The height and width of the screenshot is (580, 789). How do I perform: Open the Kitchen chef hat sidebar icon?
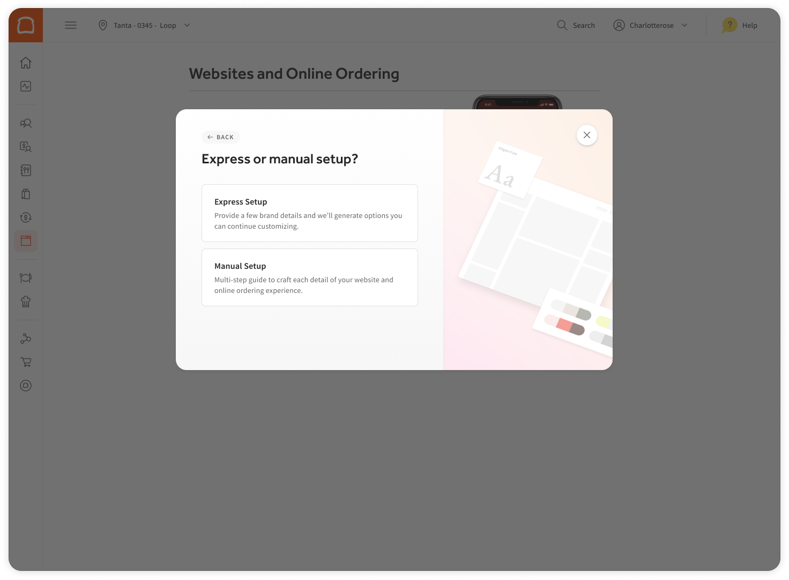[26, 302]
